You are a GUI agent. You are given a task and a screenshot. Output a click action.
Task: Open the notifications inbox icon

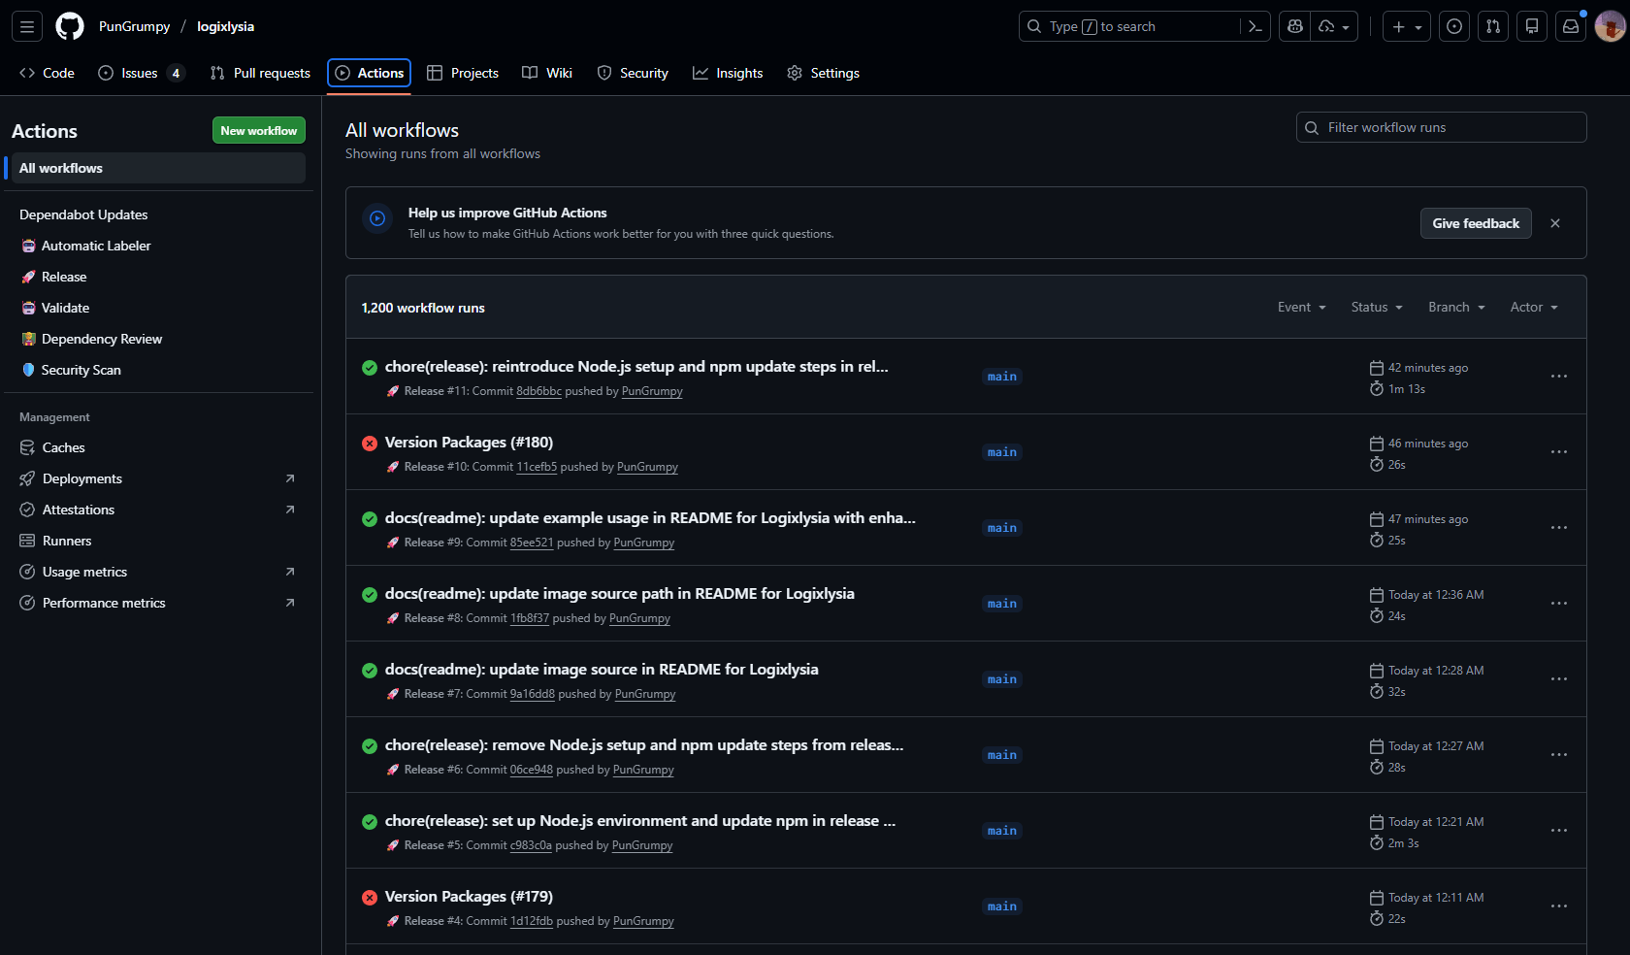coord(1571,26)
